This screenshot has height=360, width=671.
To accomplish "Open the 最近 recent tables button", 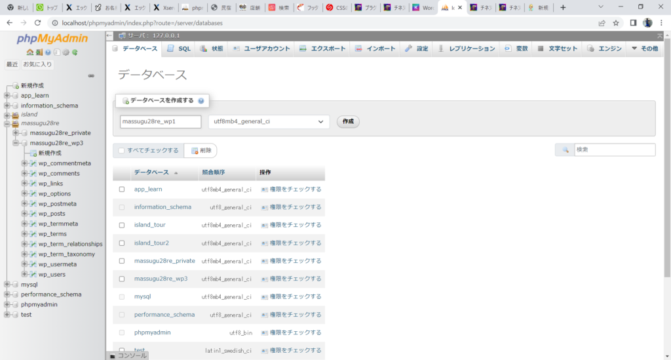I will pos(12,64).
